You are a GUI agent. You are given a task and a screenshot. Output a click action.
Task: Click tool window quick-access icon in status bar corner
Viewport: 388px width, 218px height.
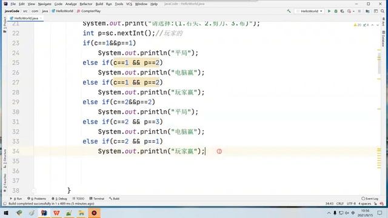(5, 203)
